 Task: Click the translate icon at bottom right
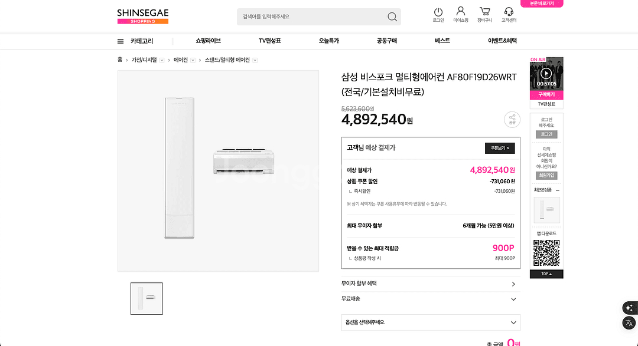pos(629,322)
